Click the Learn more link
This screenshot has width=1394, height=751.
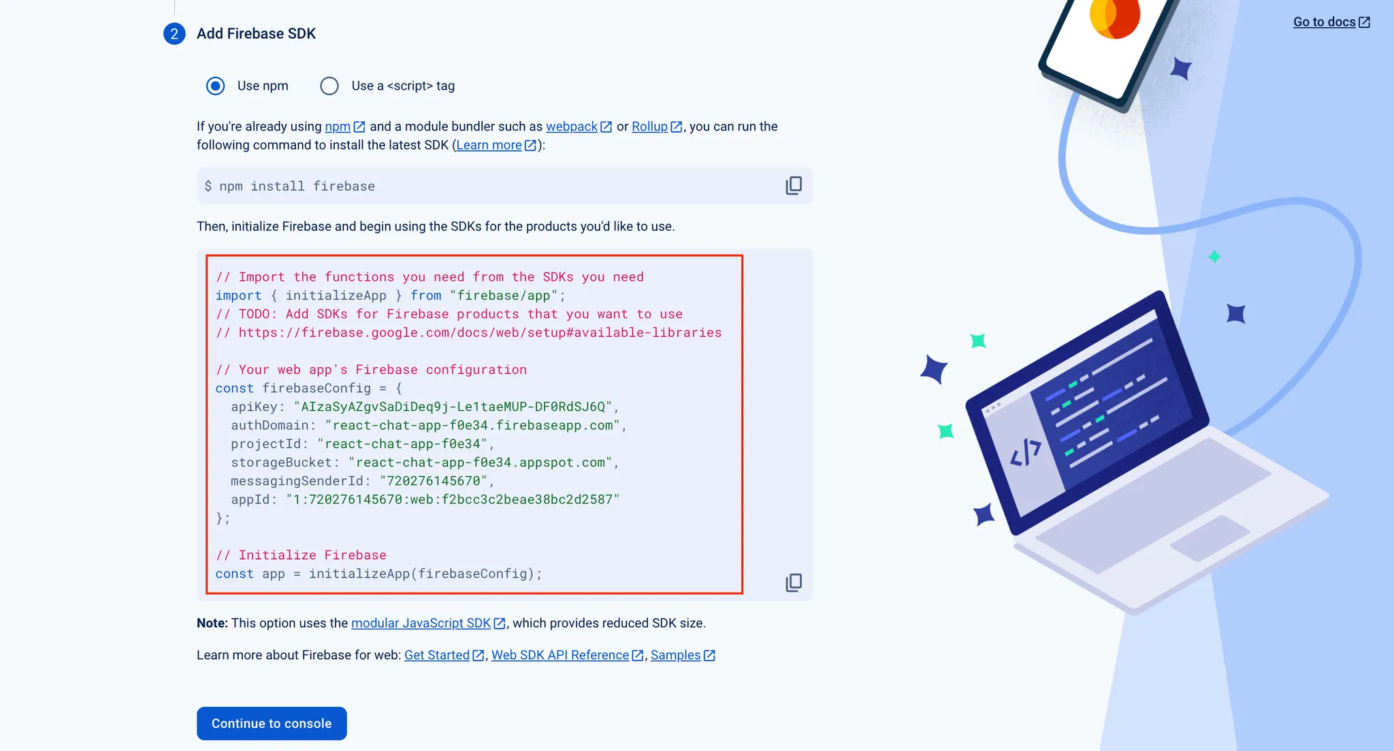point(489,145)
